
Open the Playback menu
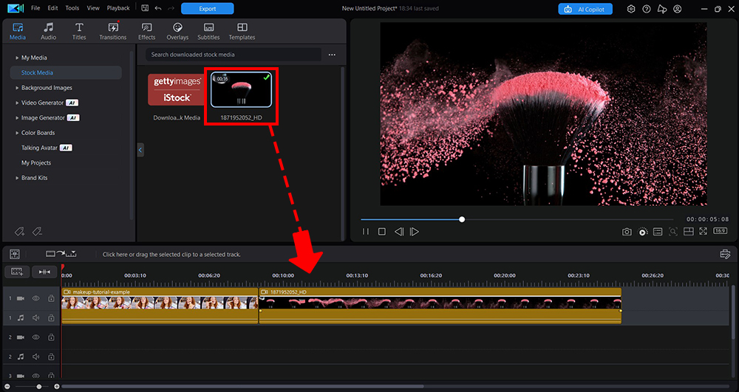118,8
